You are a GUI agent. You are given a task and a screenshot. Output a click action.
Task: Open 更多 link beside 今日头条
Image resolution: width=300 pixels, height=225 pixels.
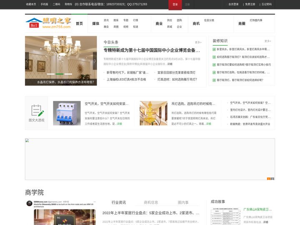198,42
